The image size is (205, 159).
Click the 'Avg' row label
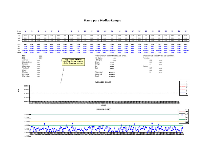tap(19, 50)
